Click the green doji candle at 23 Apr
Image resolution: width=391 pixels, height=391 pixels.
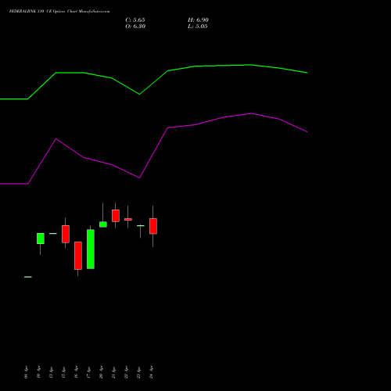pyautogui.click(x=141, y=225)
